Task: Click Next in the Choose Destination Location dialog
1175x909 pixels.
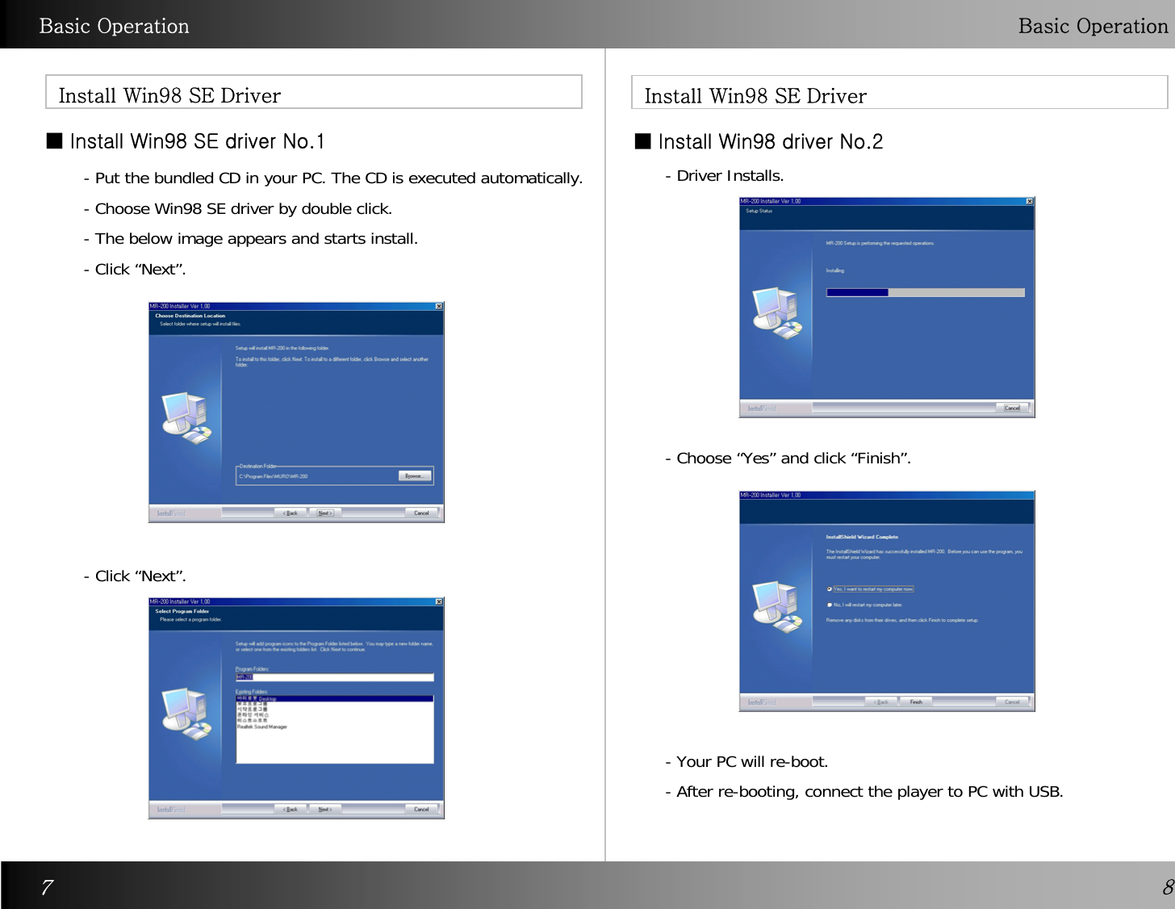Action: [325, 513]
